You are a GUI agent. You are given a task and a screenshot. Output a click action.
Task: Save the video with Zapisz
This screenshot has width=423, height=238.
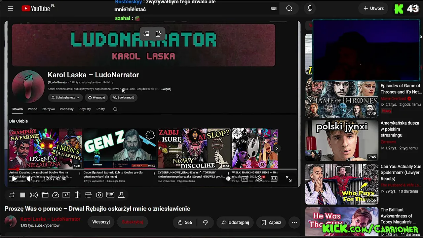[x=271, y=222]
